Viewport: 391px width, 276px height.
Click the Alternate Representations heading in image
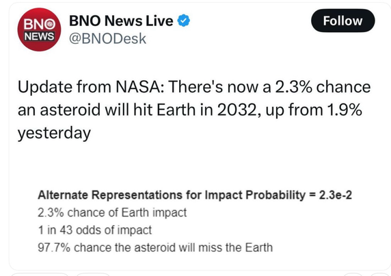pyautogui.click(x=172, y=195)
